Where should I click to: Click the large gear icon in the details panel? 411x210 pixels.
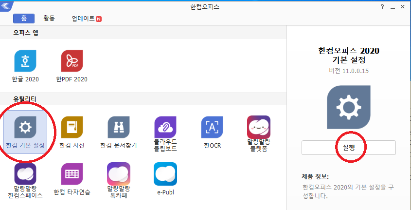point(349,107)
